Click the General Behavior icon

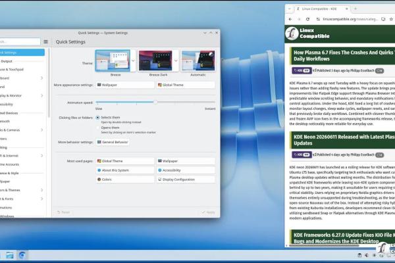[99, 142]
